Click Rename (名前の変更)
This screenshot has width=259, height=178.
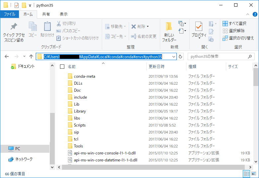[144, 37]
